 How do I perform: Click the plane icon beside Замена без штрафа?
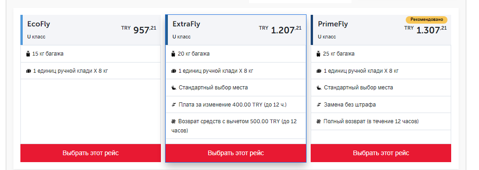[319, 105]
